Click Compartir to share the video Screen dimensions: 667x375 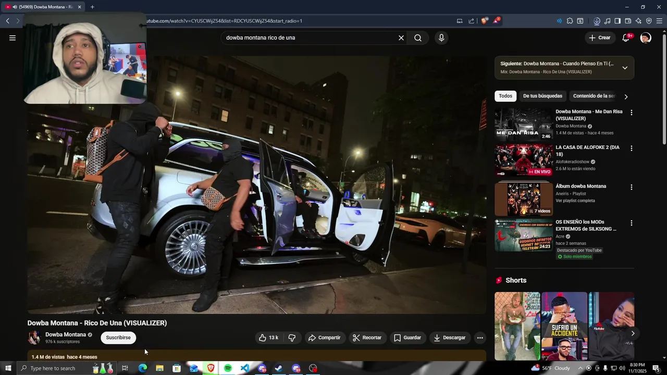[x=324, y=337]
